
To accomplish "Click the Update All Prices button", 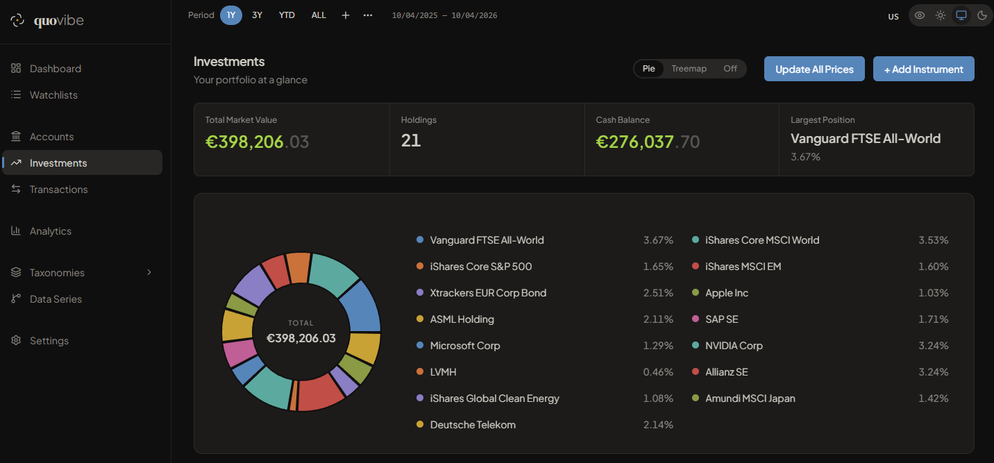I will 814,69.
